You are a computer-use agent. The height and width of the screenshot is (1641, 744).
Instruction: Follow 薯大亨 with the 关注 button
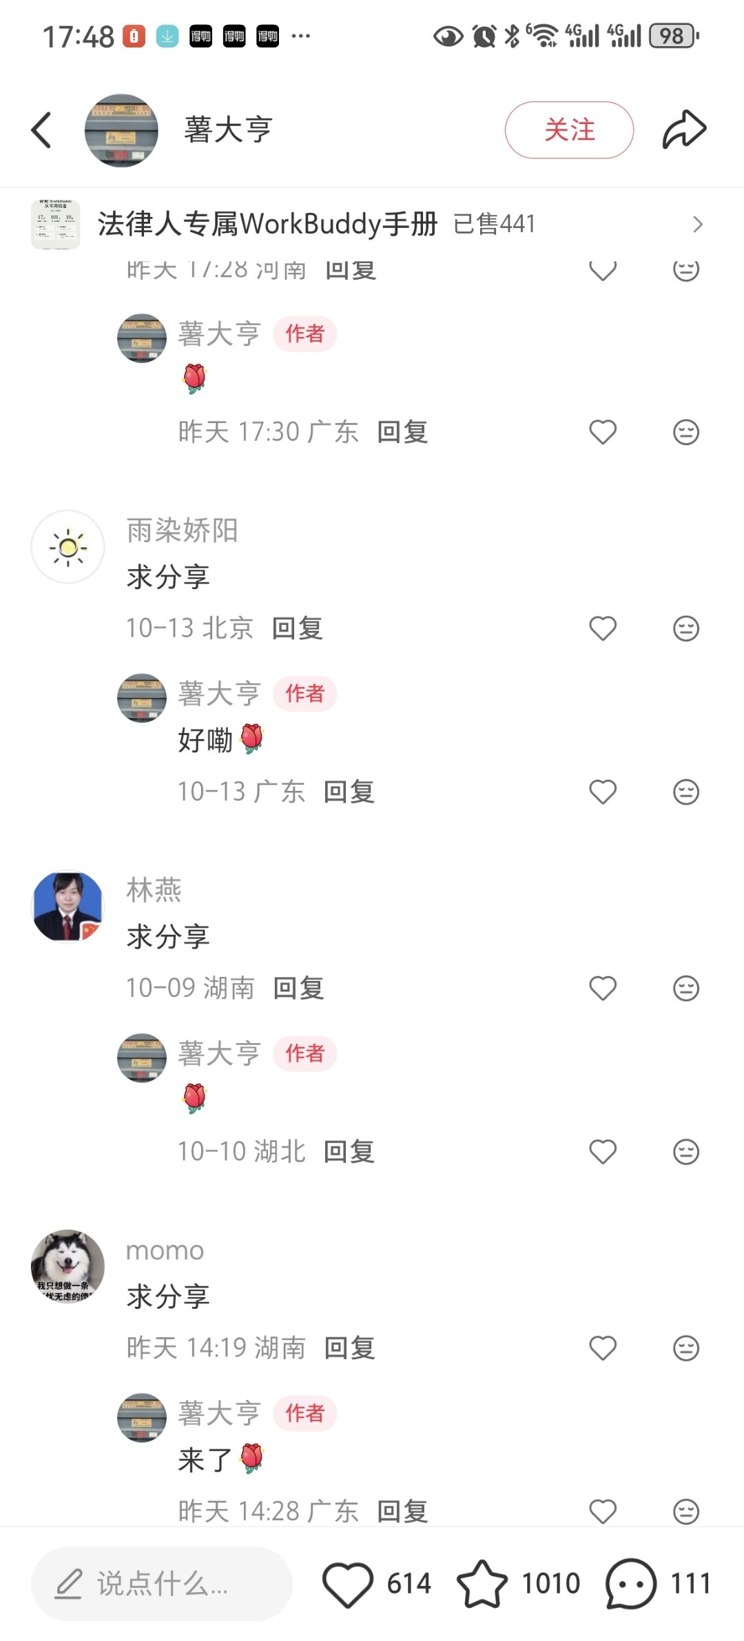(569, 130)
